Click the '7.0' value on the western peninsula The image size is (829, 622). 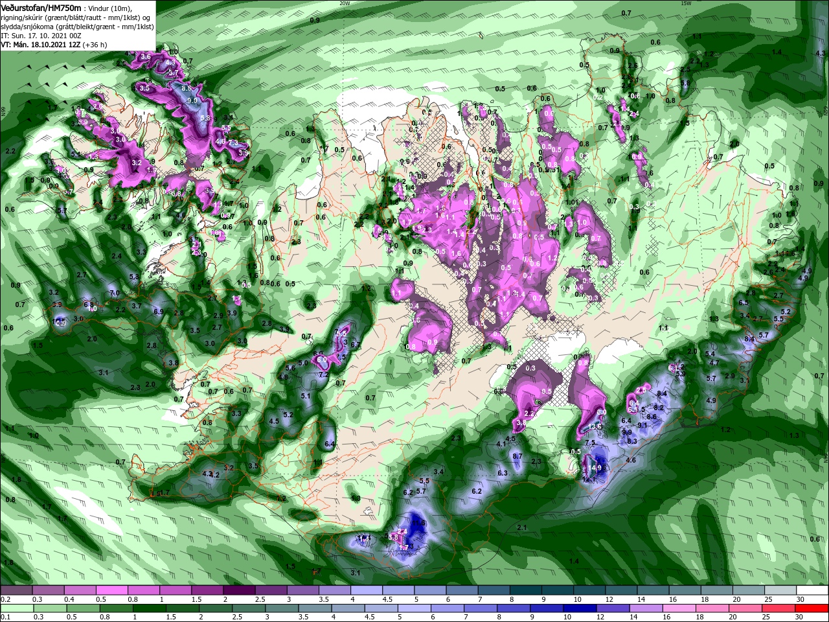click(x=115, y=294)
